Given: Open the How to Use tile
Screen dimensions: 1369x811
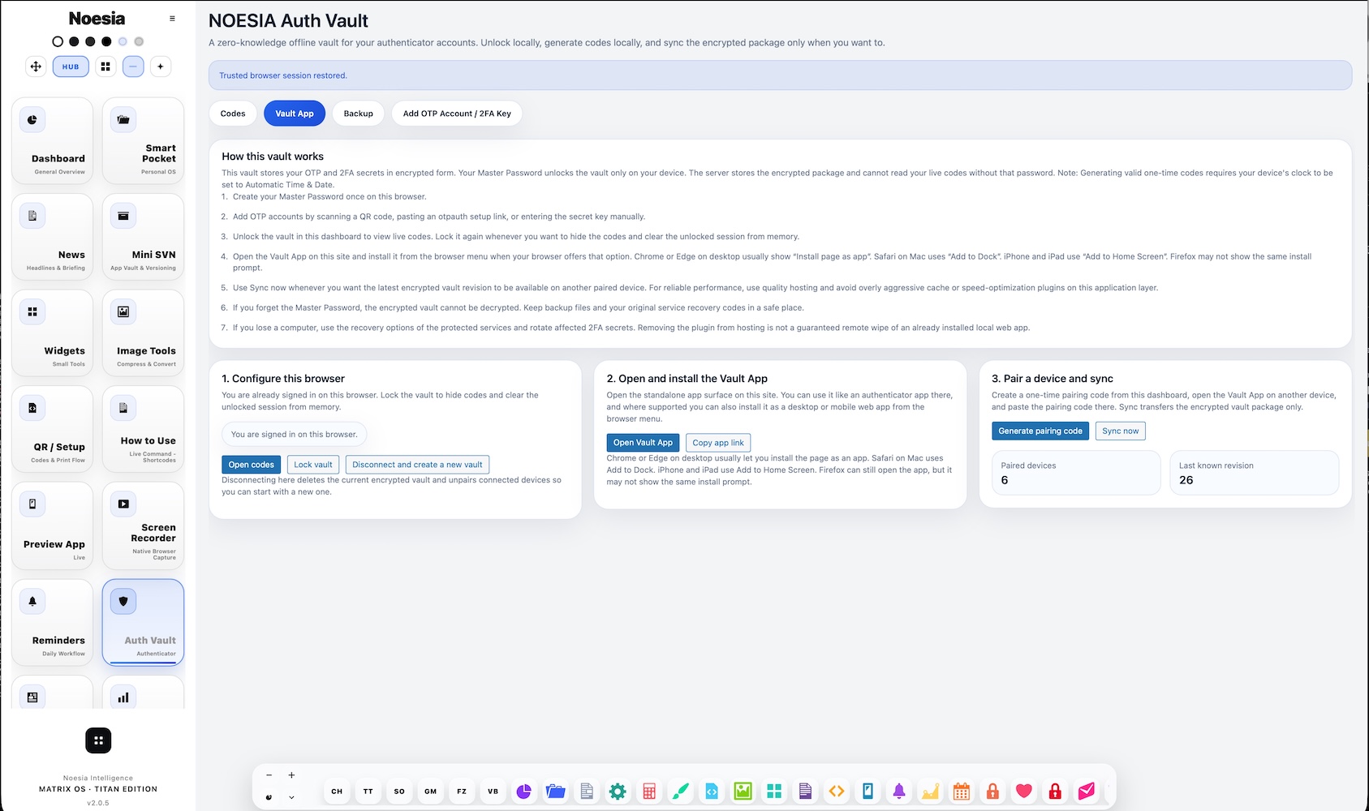Looking at the screenshot, I should click(143, 429).
